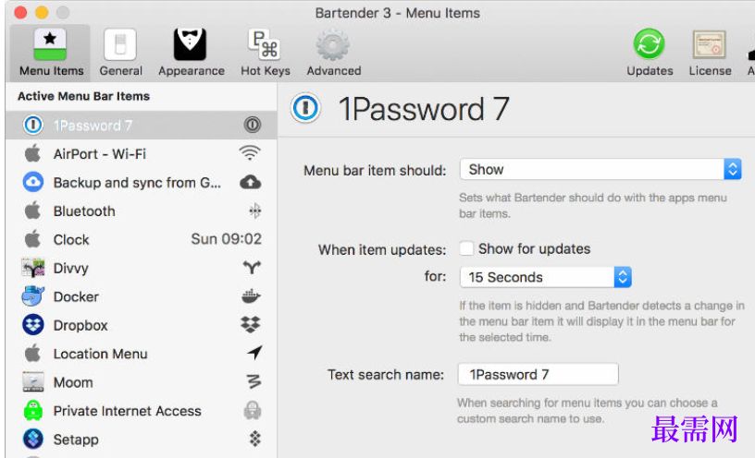The height and width of the screenshot is (458, 755).
Task: Select the Clock item
Action: pos(141,239)
